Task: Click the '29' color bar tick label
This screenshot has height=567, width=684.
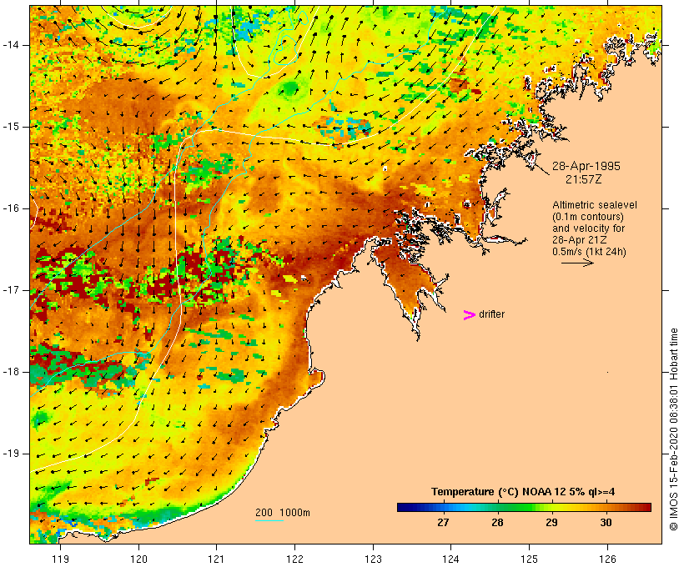Action: (551, 523)
